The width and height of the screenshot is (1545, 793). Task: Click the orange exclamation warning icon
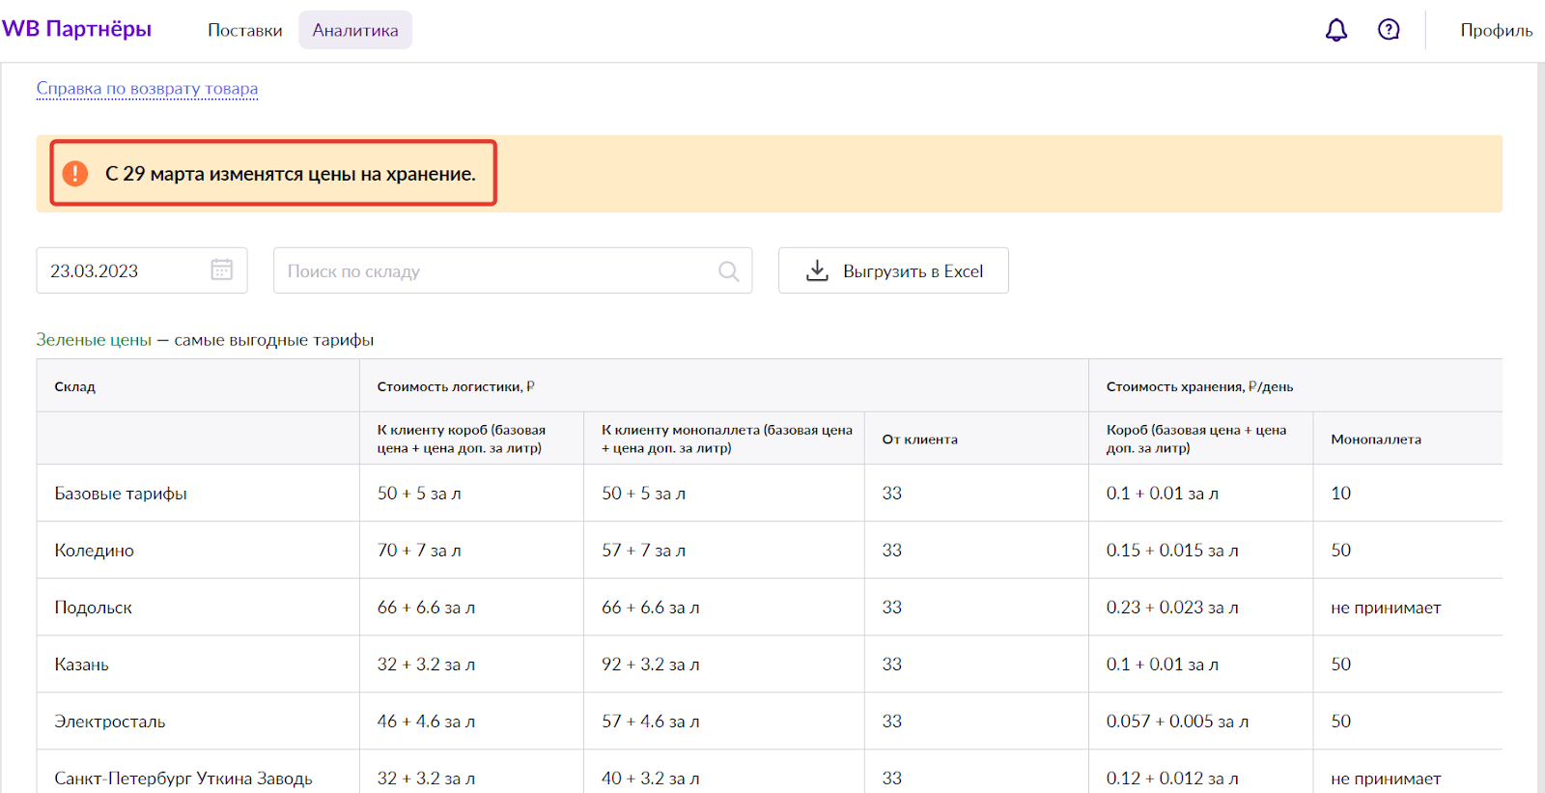click(75, 174)
